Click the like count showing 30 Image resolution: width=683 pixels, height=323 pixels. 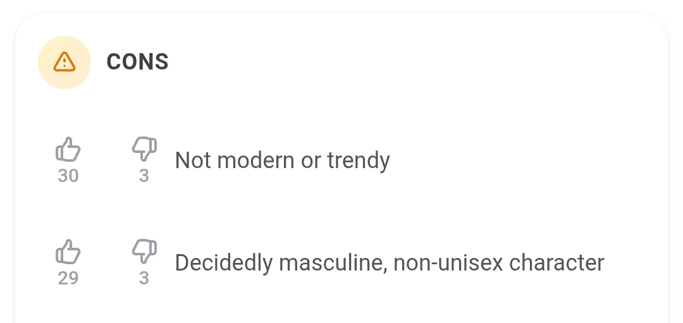click(x=68, y=176)
